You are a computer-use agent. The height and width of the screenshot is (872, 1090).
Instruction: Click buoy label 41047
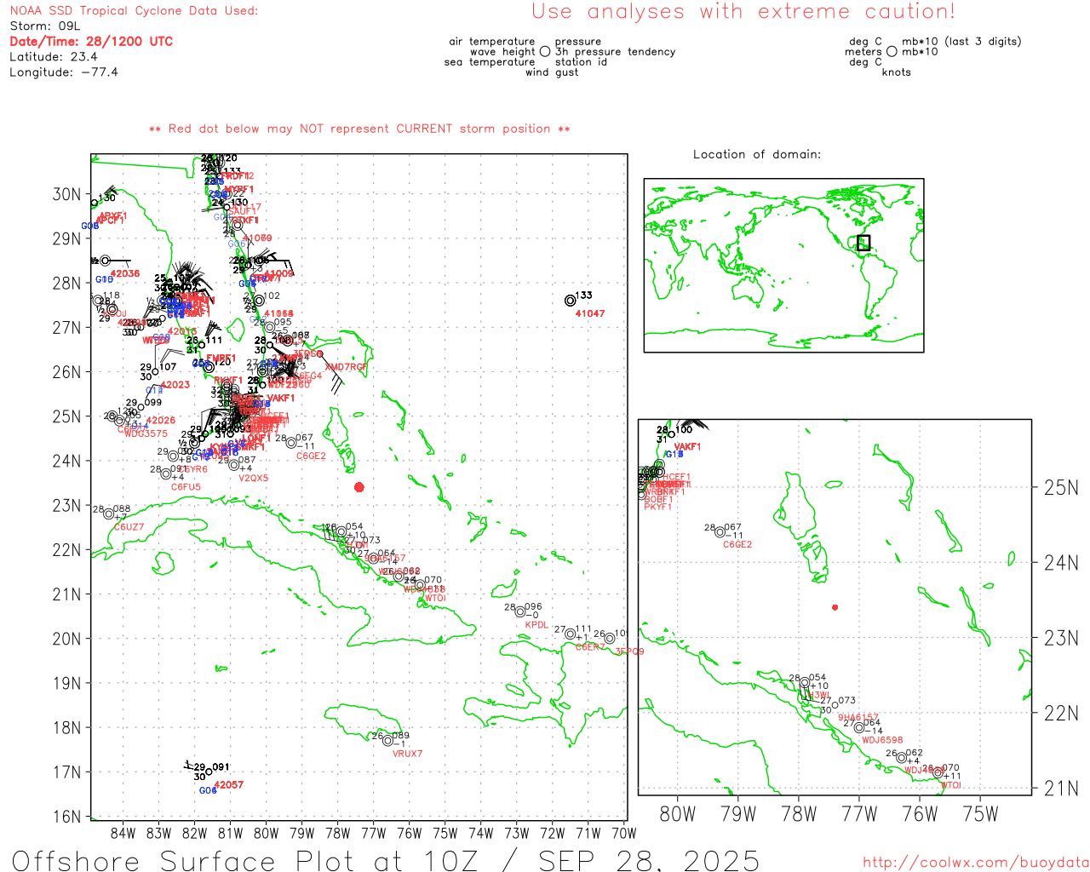tap(590, 314)
